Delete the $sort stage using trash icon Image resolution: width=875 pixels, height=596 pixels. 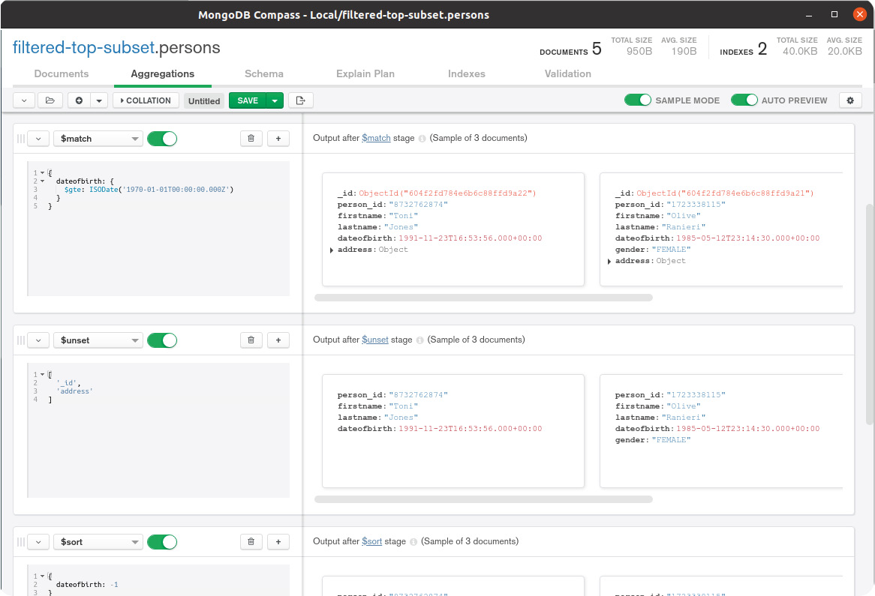[251, 542]
